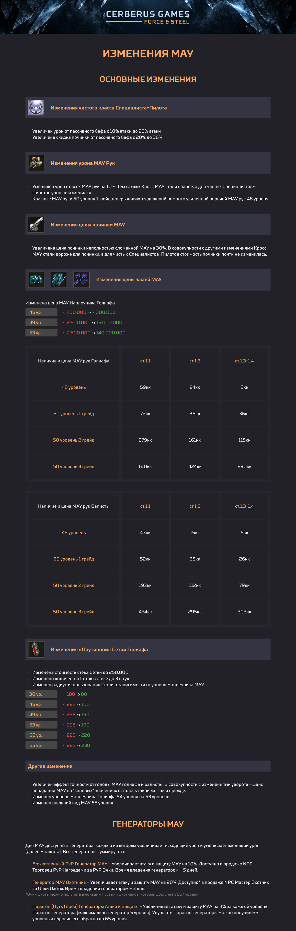This screenshot has height=931, width=296.
Task: Select the 45 ур. level badge under Goliath pauldron price
Action: pyautogui.click(x=41, y=312)
